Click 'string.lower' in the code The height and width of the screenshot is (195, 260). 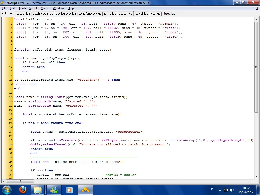tap(53, 97)
